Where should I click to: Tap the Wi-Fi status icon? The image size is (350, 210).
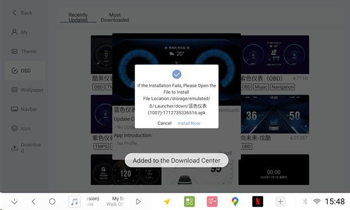[x=317, y=202]
